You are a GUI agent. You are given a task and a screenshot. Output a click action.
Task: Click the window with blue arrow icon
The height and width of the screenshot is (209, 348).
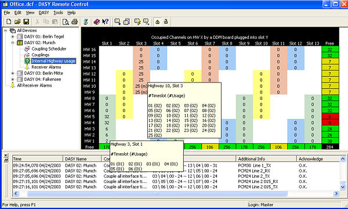117,21
